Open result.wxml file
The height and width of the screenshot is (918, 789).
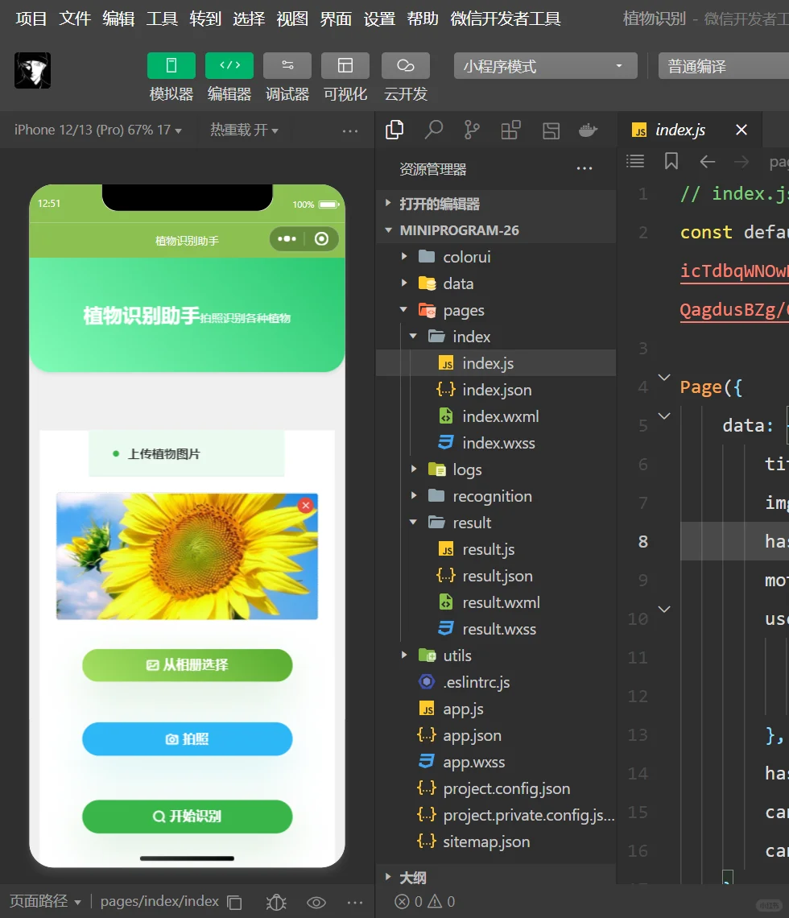[496, 602]
